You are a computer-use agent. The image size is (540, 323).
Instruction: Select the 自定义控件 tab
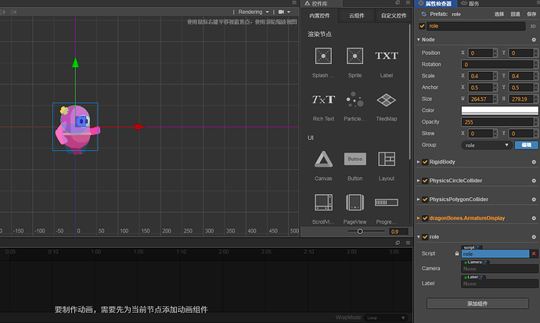tap(394, 16)
